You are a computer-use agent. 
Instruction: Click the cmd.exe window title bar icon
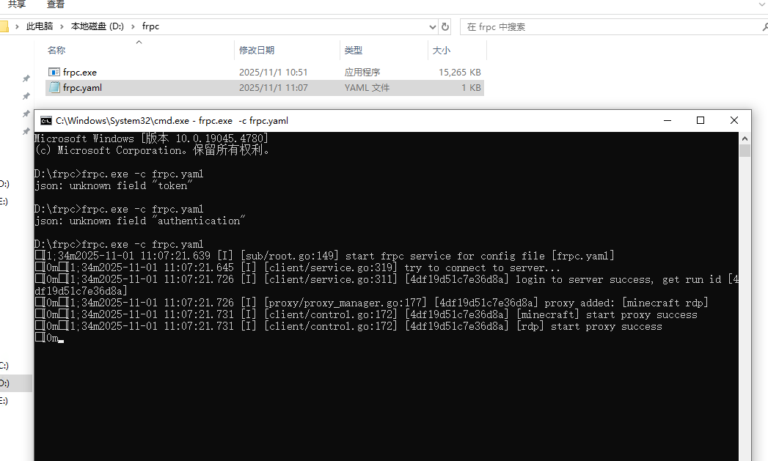pos(45,121)
